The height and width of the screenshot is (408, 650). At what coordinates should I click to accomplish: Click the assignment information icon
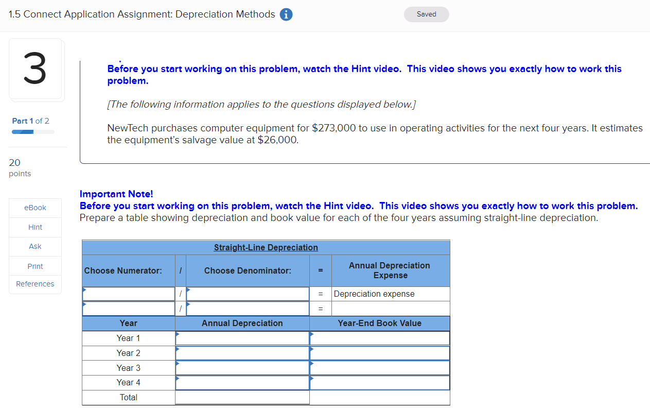click(x=286, y=14)
